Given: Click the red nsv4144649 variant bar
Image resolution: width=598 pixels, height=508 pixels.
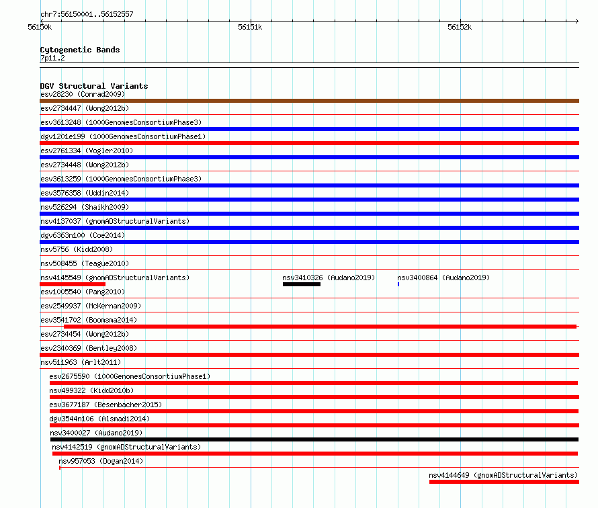Looking at the screenshot, I should tap(504, 482).
